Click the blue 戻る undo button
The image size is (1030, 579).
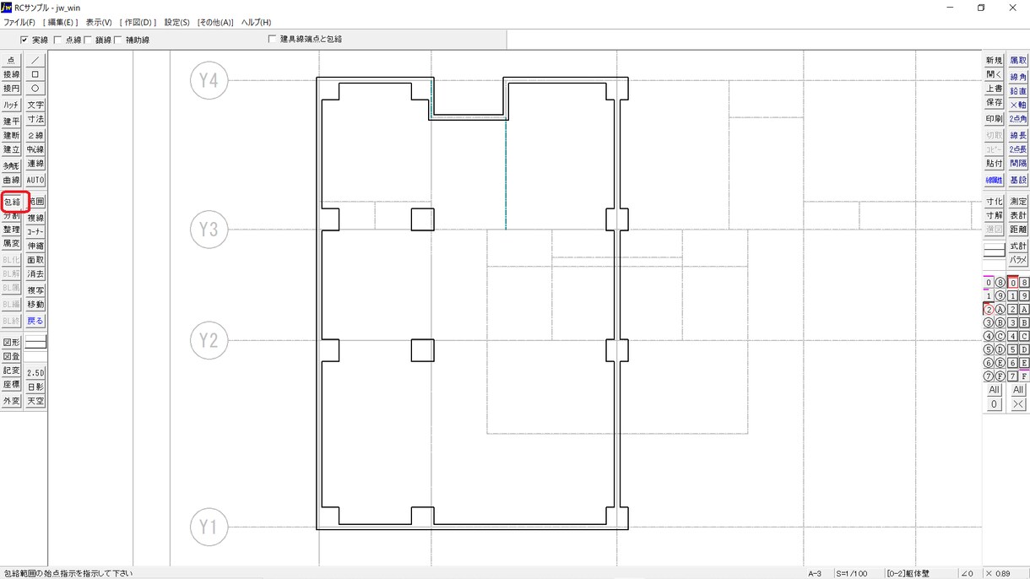[x=35, y=322]
